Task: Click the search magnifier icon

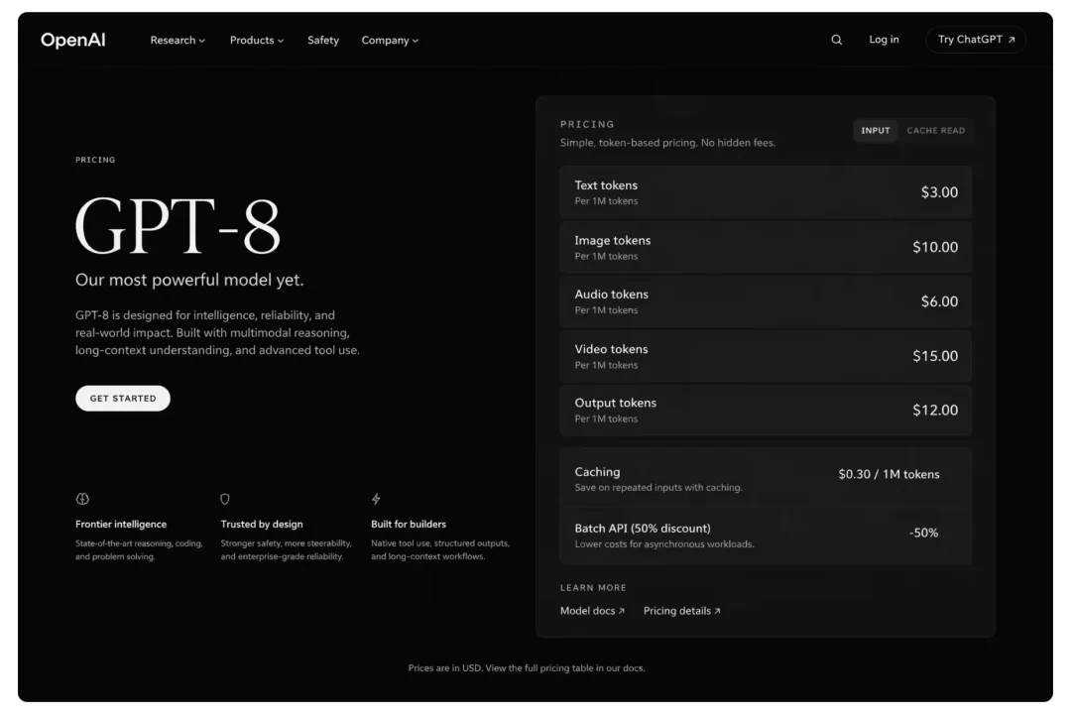Action: 836,41
